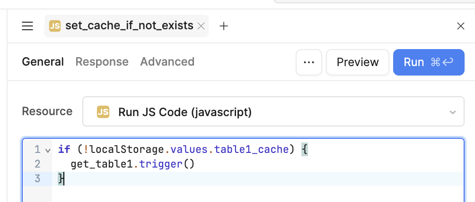The height and width of the screenshot is (202, 475).
Task: Close the set_cache_if_not_exists tab
Action: [x=201, y=26]
